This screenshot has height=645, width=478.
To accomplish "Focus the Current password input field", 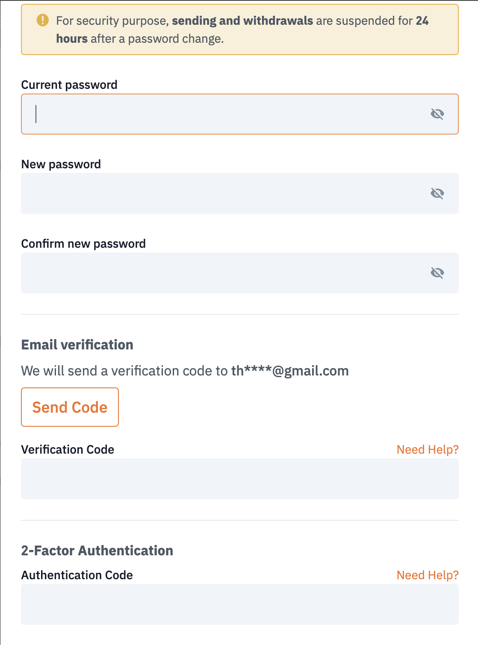I will click(240, 114).
